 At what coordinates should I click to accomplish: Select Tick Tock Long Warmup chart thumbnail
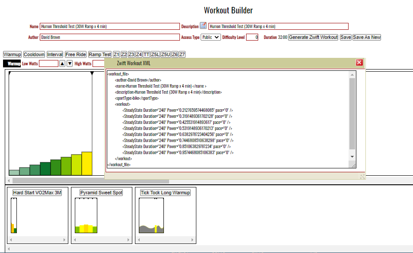coord(151,216)
